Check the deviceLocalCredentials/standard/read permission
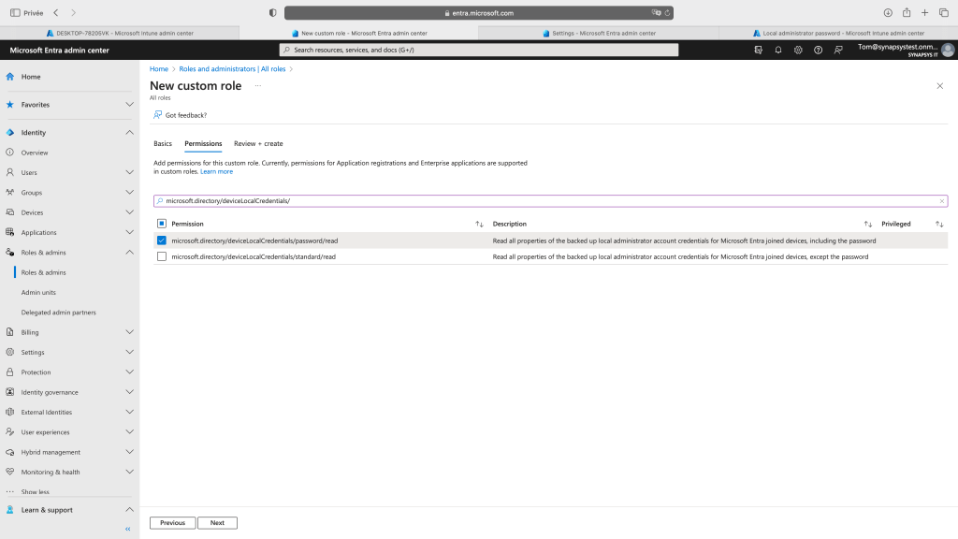The image size is (958, 539). tap(162, 256)
